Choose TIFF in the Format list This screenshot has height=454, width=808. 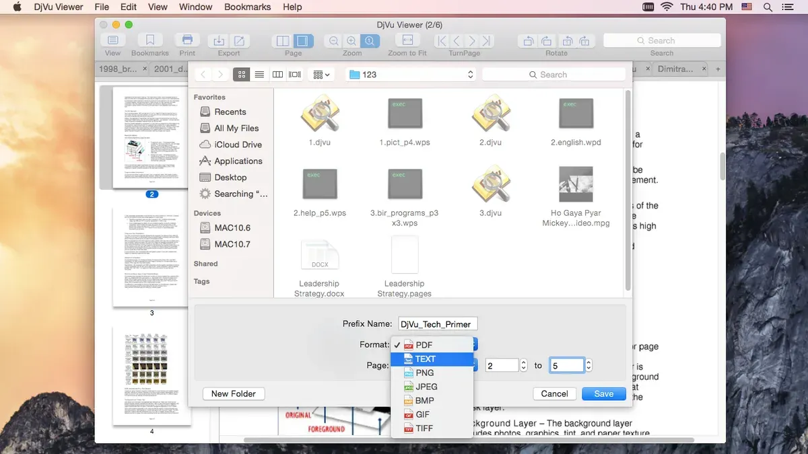[432, 428]
